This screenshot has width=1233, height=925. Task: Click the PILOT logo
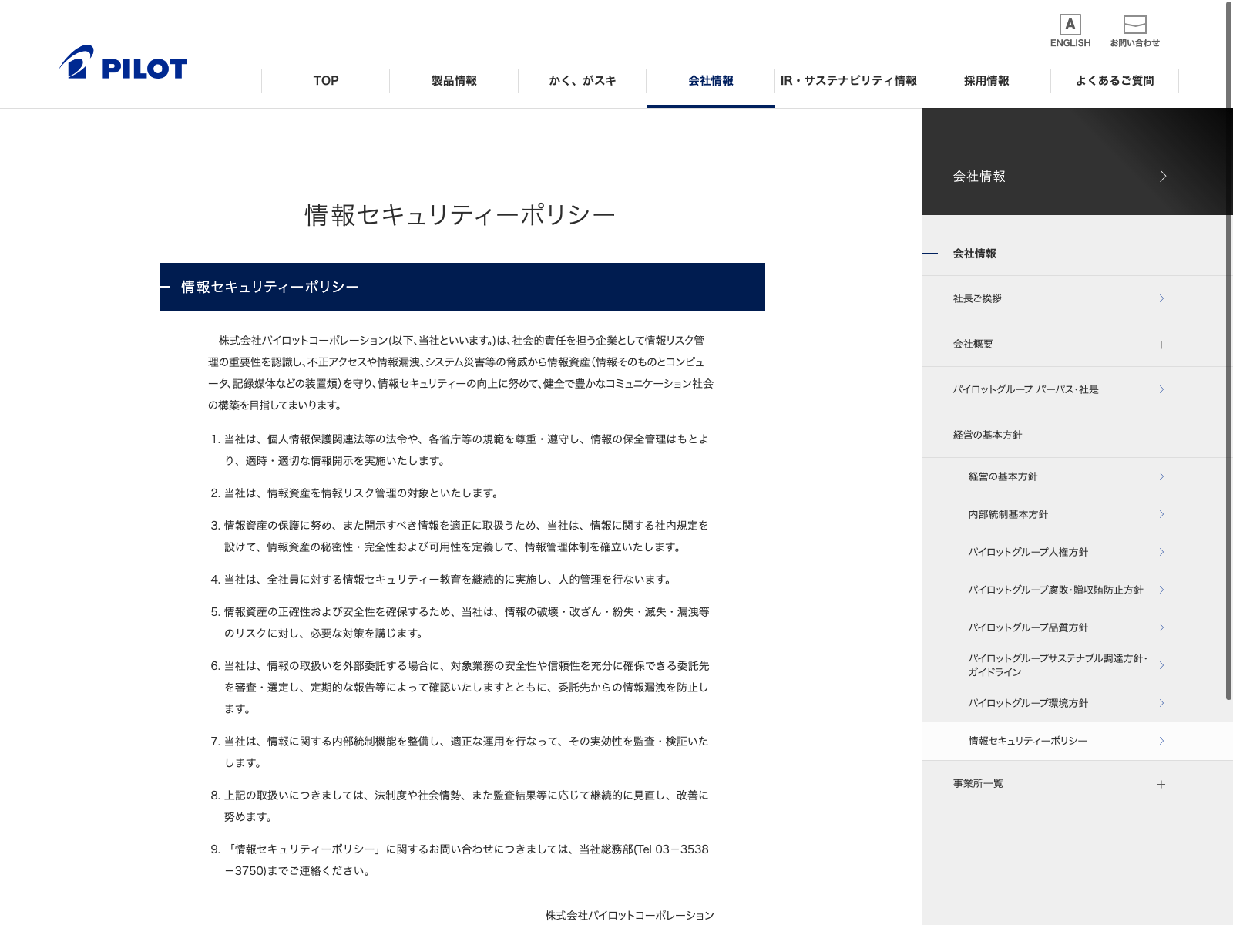pyautogui.click(x=123, y=63)
